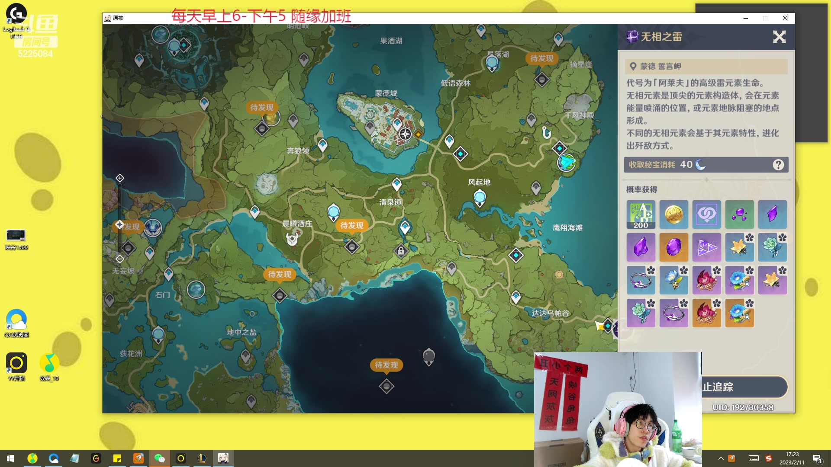
Task: Click the Statue of Seven icon at 风起地
Action: tap(480, 198)
